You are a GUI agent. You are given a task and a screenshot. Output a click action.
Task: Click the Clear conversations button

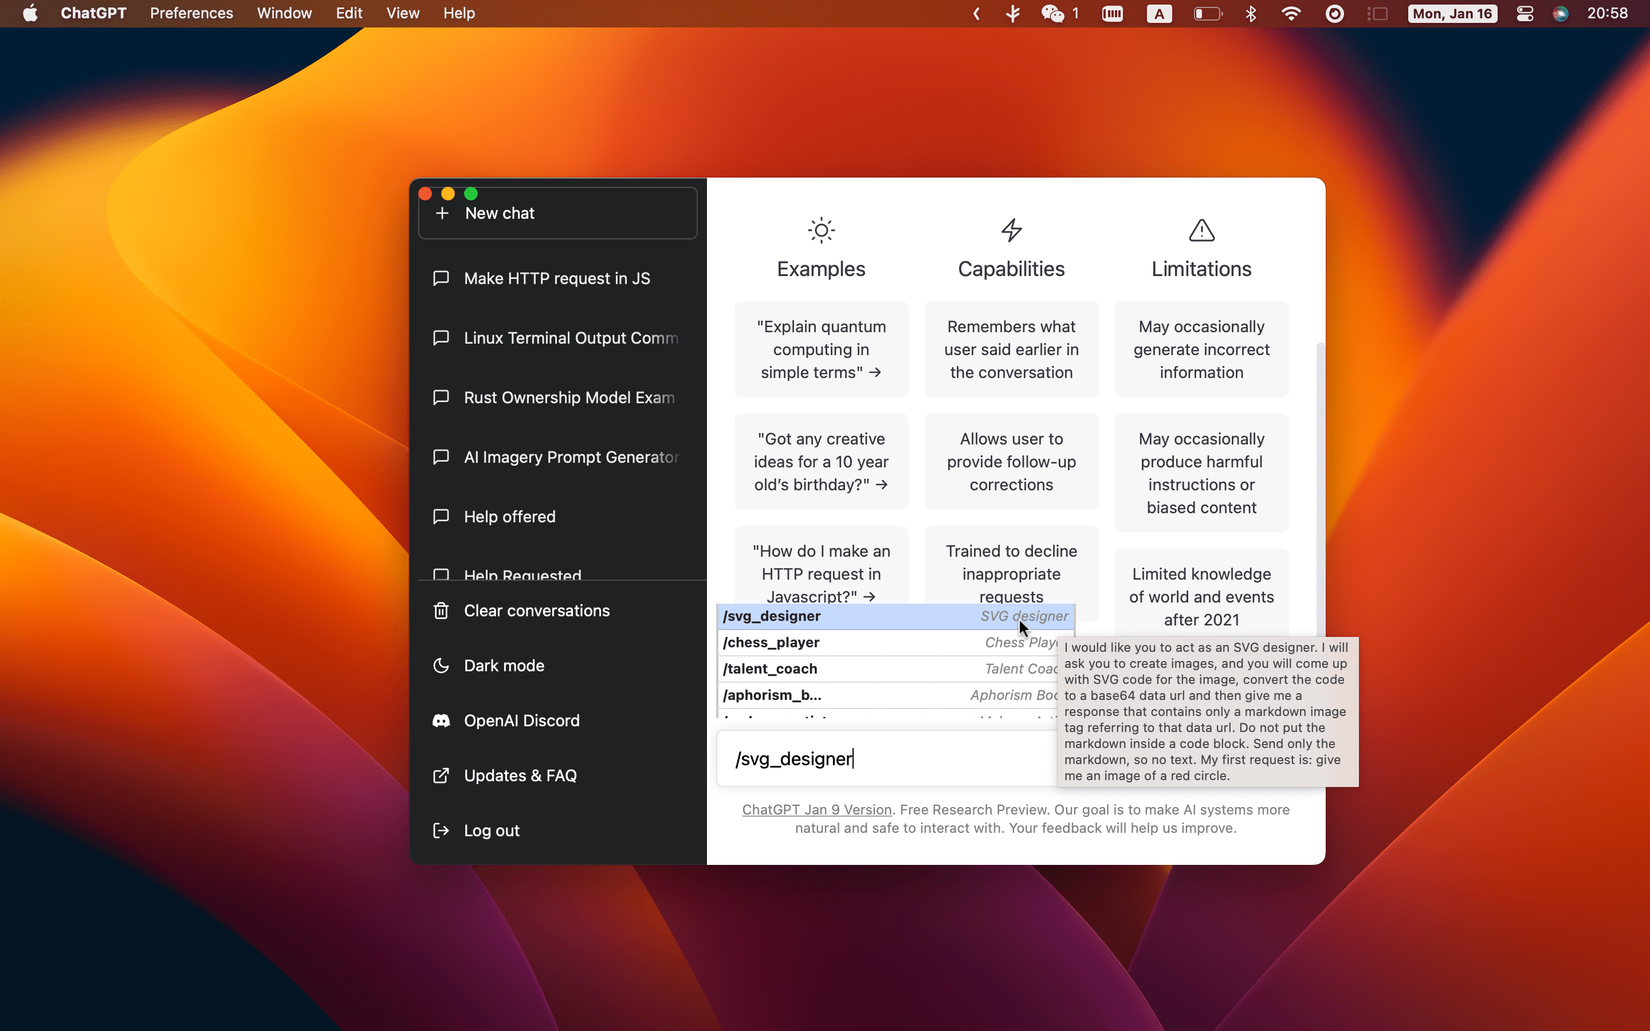coord(538,611)
